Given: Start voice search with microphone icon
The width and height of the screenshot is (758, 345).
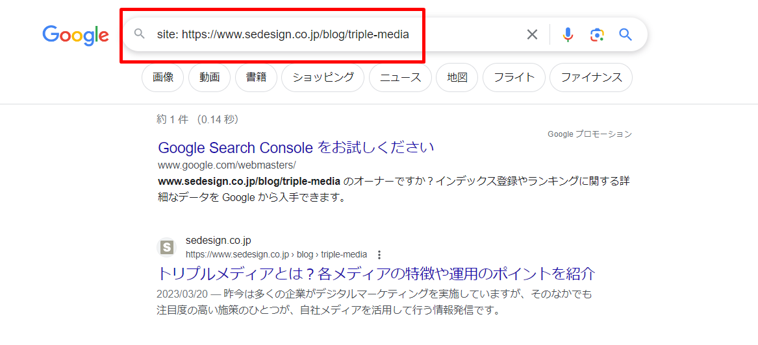Looking at the screenshot, I should click(568, 34).
